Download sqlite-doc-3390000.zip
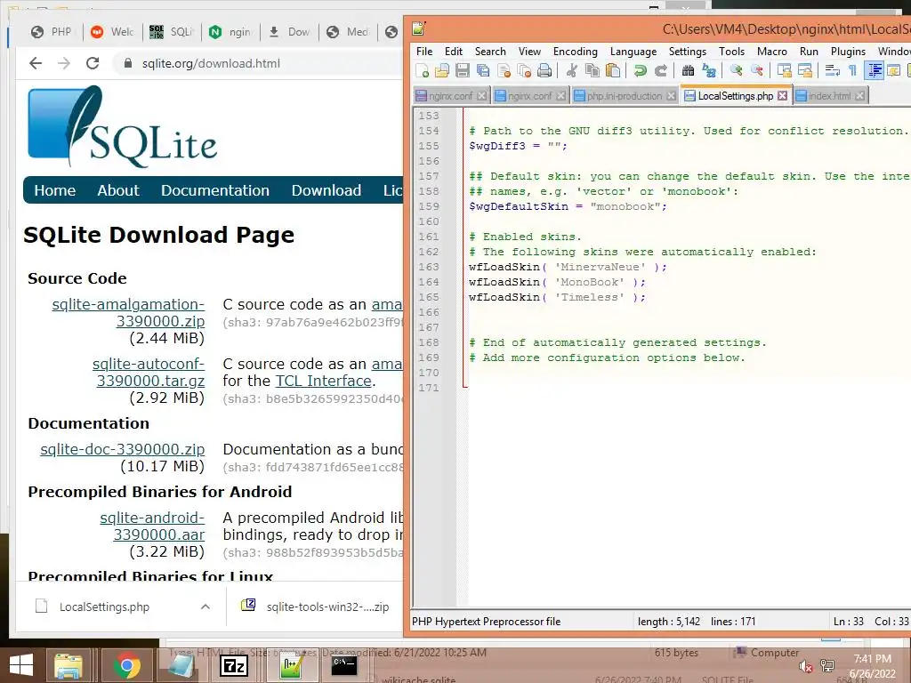911x683 pixels. [122, 449]
